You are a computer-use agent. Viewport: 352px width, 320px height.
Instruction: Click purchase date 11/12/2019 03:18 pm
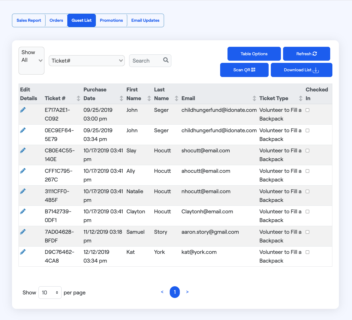103,236
